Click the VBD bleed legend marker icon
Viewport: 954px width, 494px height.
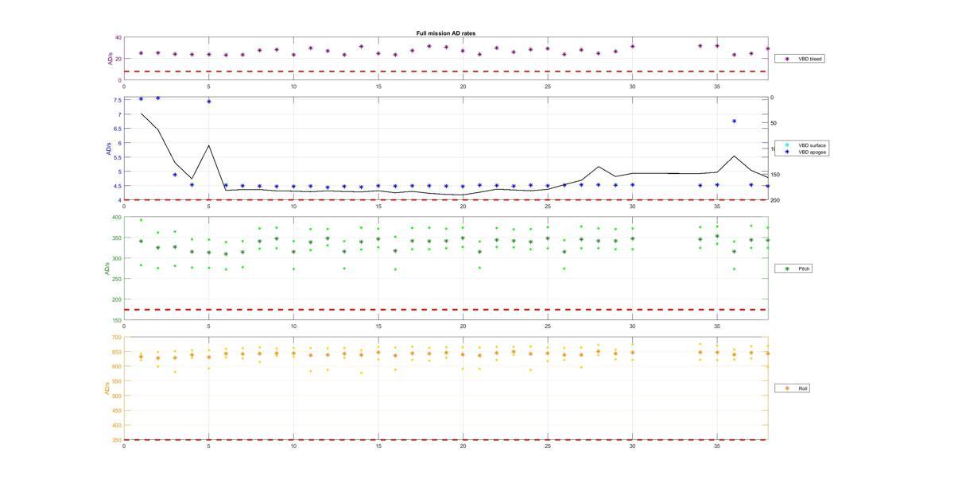point(787,59)
